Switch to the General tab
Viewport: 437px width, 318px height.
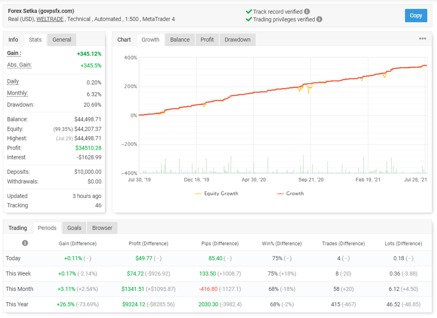pyautogui.click(x=62, y=40)
